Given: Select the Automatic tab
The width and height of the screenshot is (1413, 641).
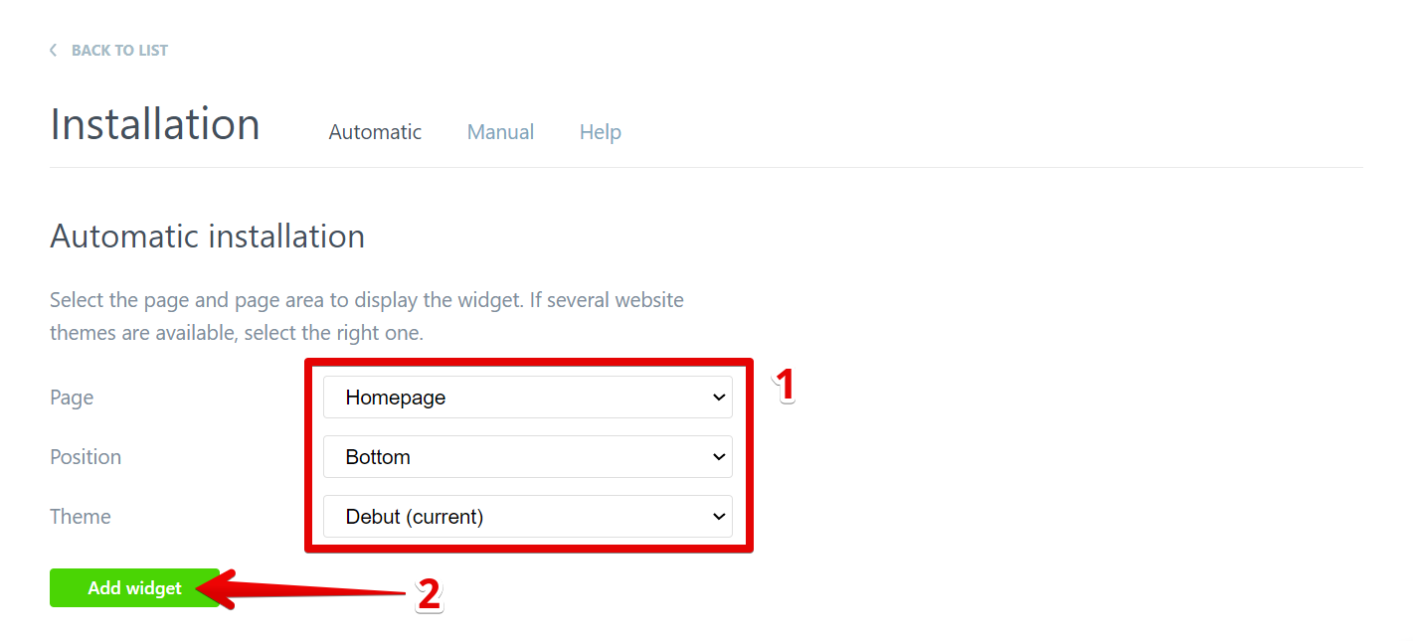Looking at the screenshot, I should [375, 131].
